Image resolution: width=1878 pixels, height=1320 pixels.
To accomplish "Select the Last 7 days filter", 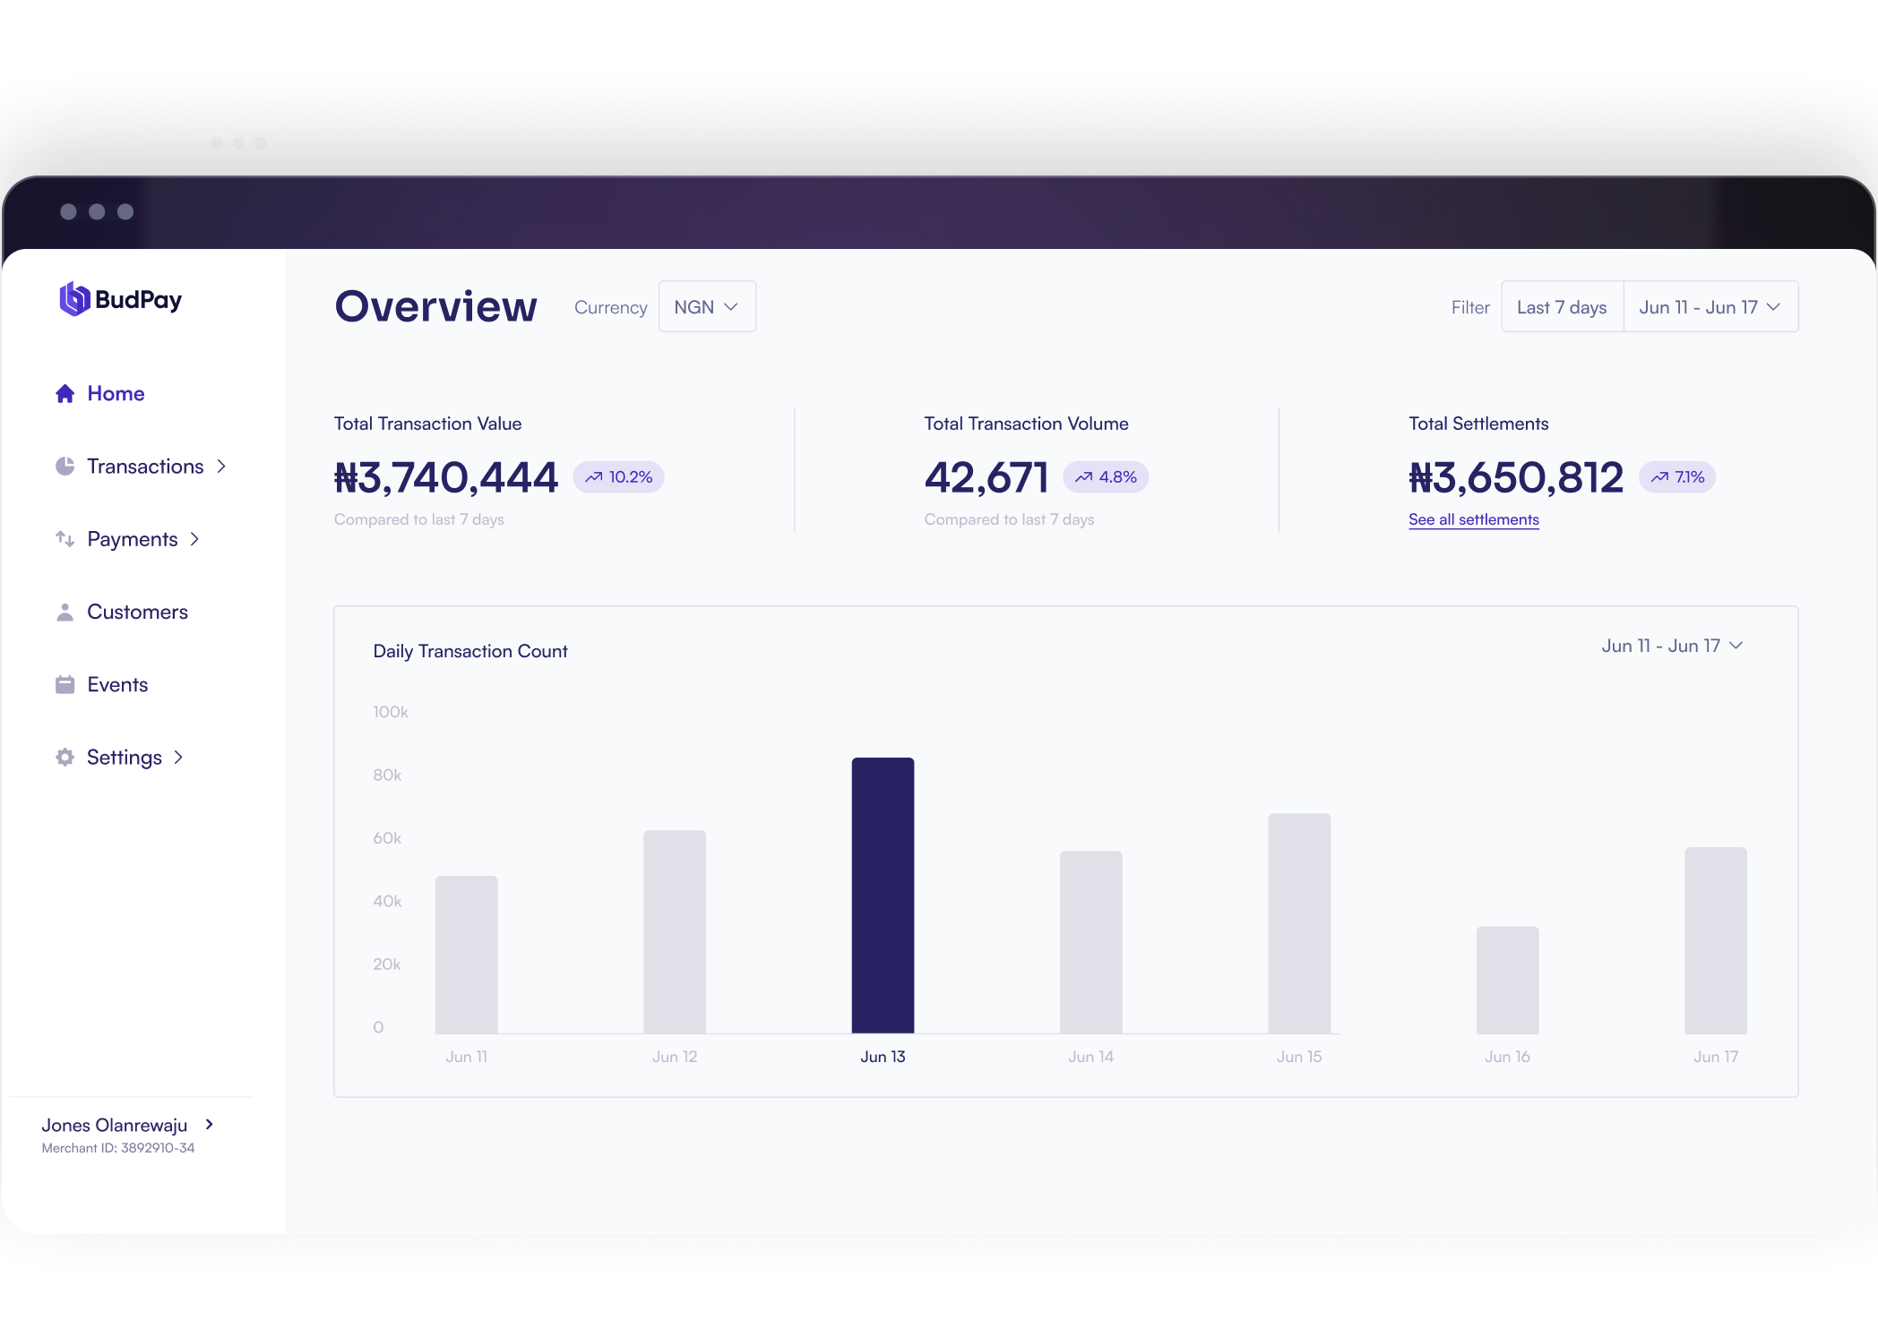I will 1561,307.
